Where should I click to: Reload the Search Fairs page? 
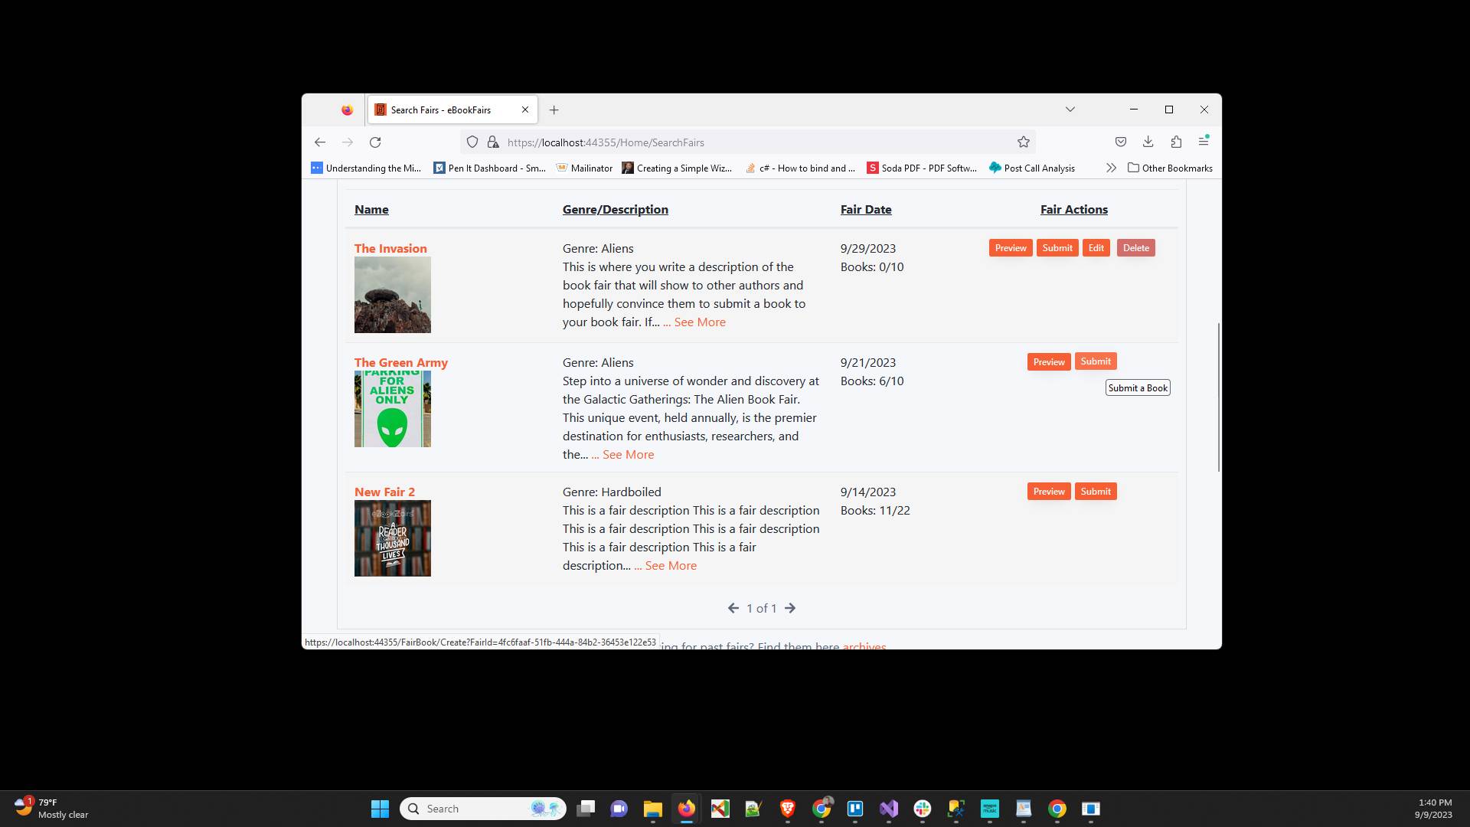[375, 142]
